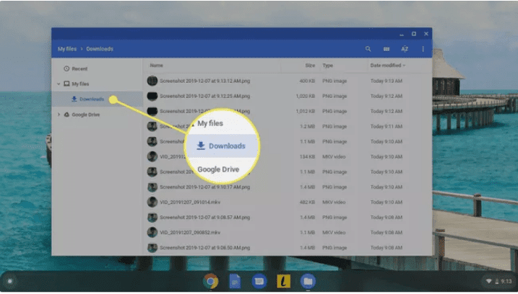
Task: Toggle Date modified sort order
Action: coord(388,66)
